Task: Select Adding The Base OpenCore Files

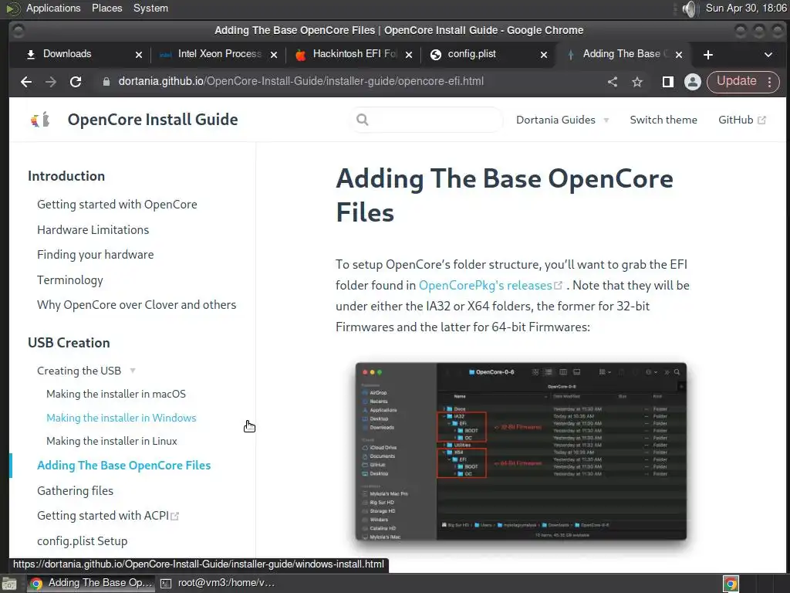Action: (124, 466)
